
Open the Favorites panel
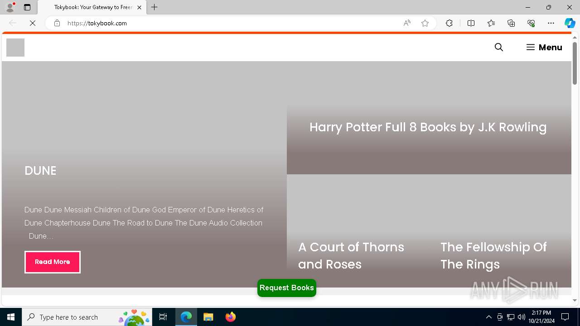click(x=491, y=23)
